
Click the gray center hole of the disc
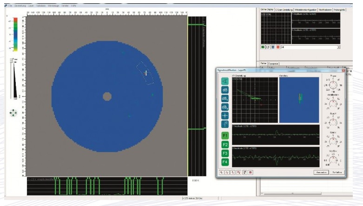107,97
